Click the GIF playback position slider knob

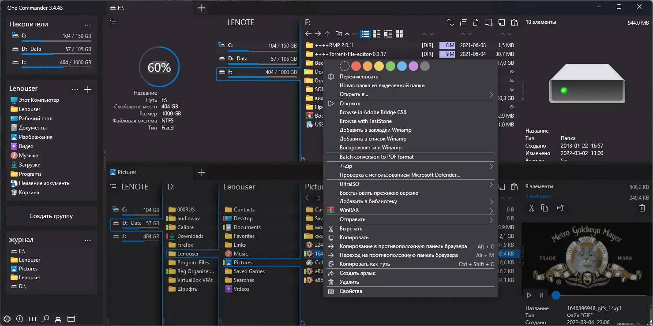pyautogui.click(x=556, y=295)
